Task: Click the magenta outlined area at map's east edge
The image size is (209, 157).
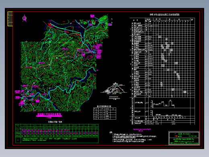Action: 88,57
